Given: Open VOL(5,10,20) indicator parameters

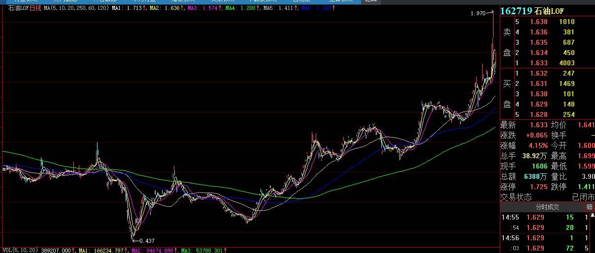Looking at the screenshot, I should pyautogui.click(x=19, y=250).
